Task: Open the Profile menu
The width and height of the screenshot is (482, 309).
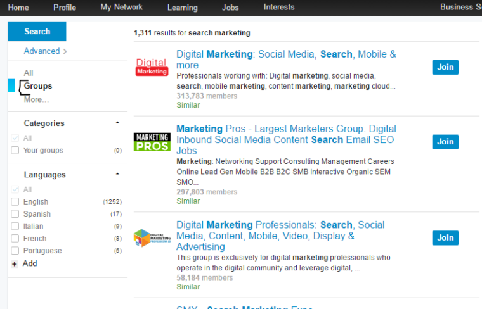Action: 65,8
